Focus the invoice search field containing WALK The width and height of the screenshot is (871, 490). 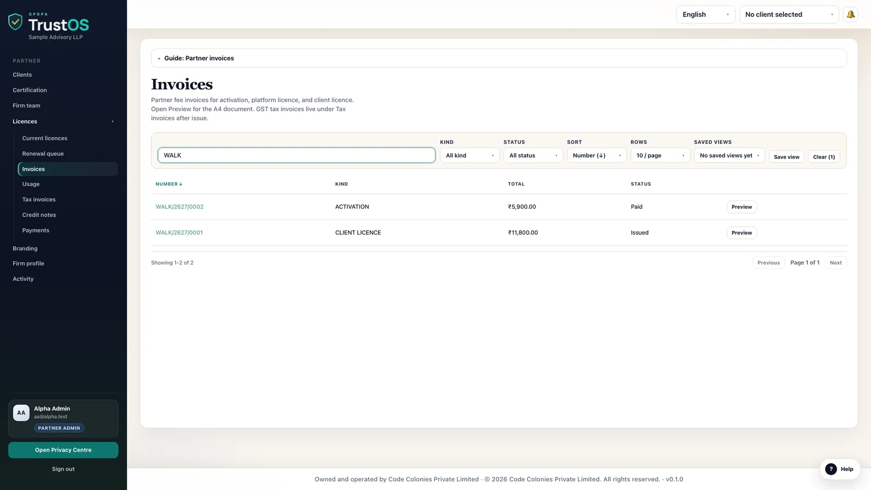point(297,155)
